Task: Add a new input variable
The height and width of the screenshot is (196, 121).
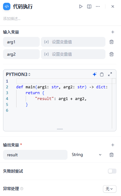Action: (112, 32)
